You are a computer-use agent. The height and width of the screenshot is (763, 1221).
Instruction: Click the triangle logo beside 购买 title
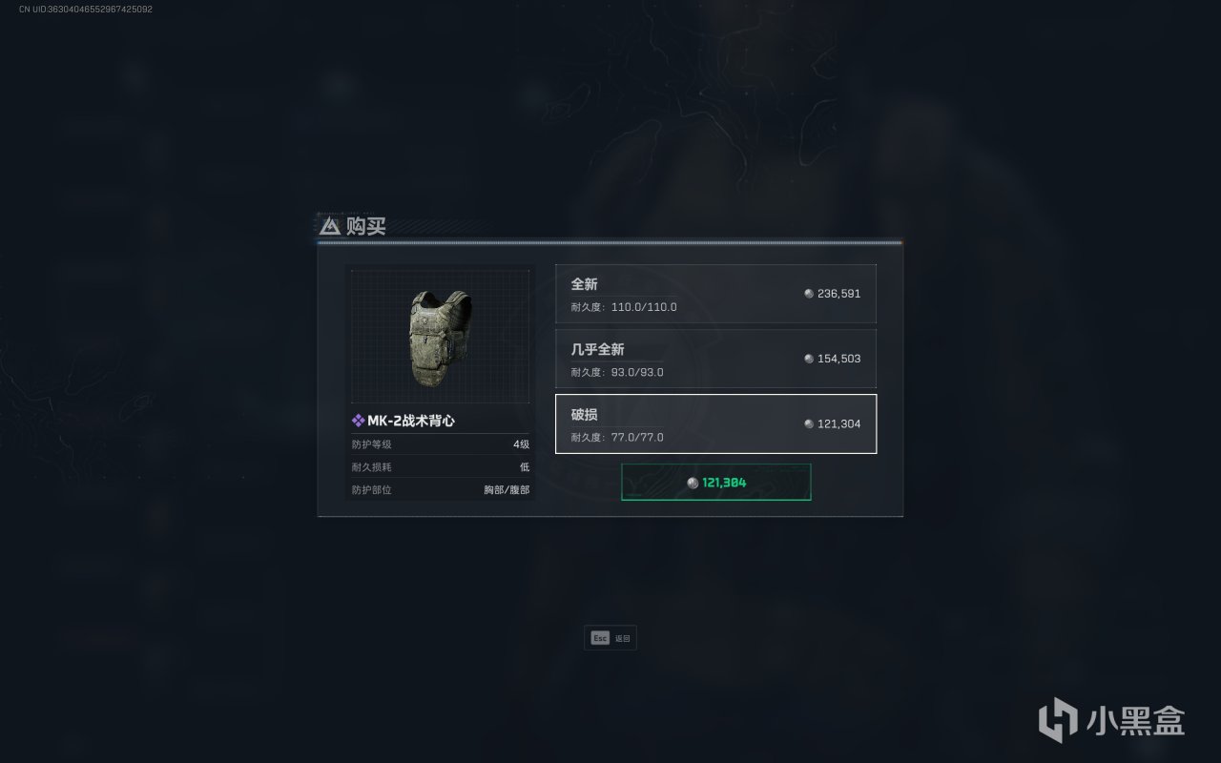(x=330, y=226)
